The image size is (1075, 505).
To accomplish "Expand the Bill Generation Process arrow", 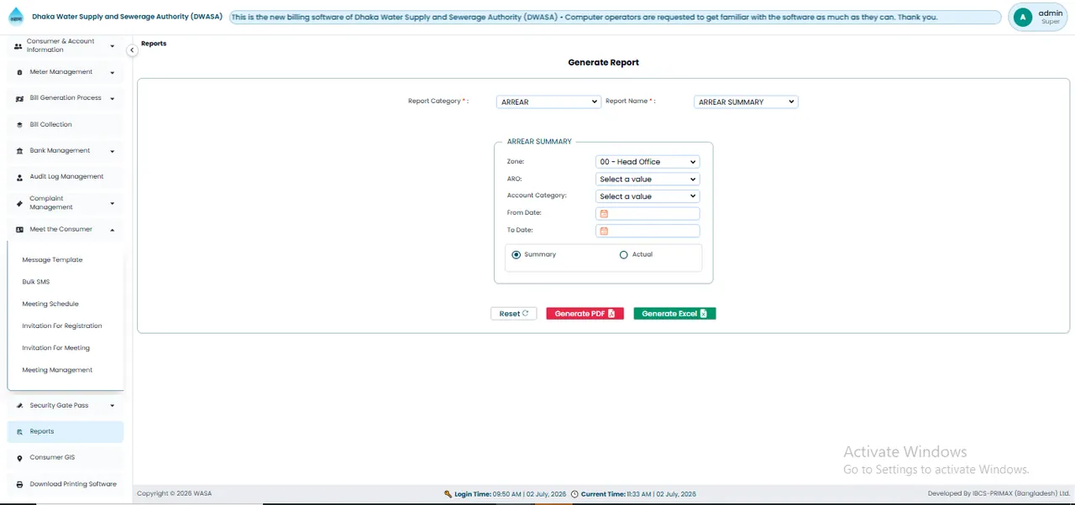I will click(113, 98).
